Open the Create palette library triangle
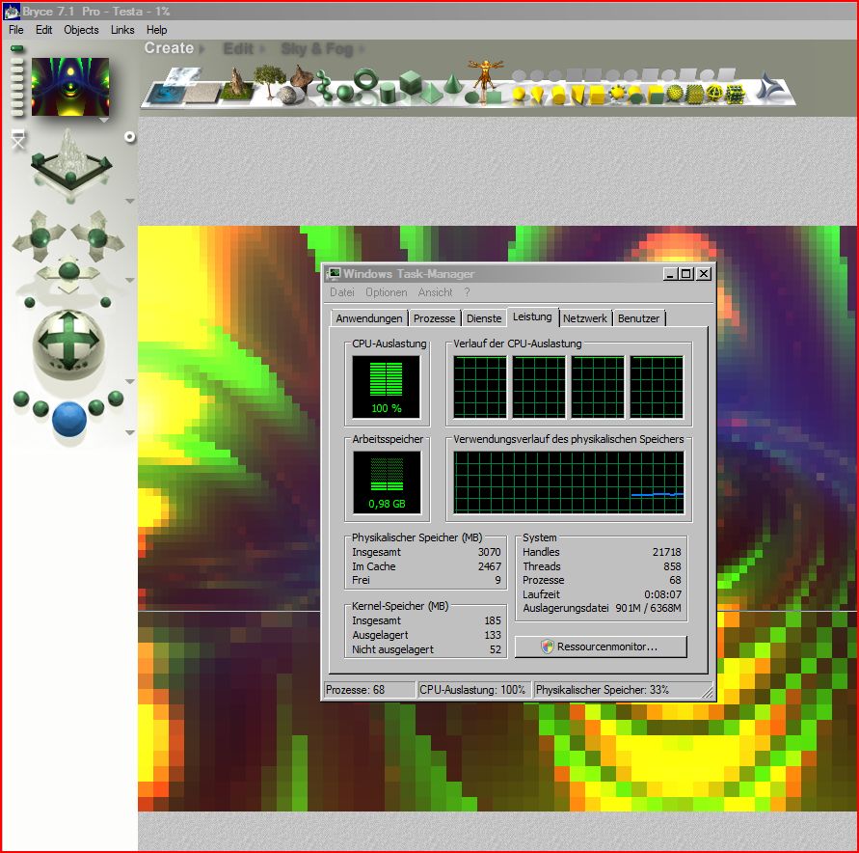This screenshot has height=853, width=859. click(201, 49)
